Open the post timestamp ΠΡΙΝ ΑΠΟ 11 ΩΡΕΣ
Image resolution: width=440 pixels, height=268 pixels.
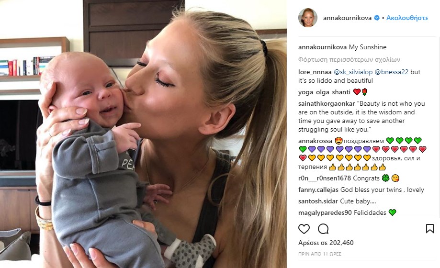pos(320,254)
